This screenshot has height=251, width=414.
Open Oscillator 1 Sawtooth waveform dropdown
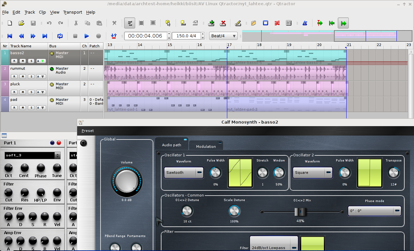(184, 173)
